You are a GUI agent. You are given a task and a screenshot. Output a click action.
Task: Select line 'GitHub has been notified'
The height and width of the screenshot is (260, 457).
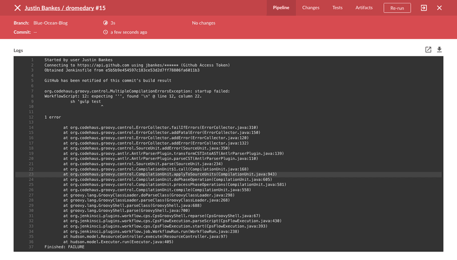click(x=108, y=81)
